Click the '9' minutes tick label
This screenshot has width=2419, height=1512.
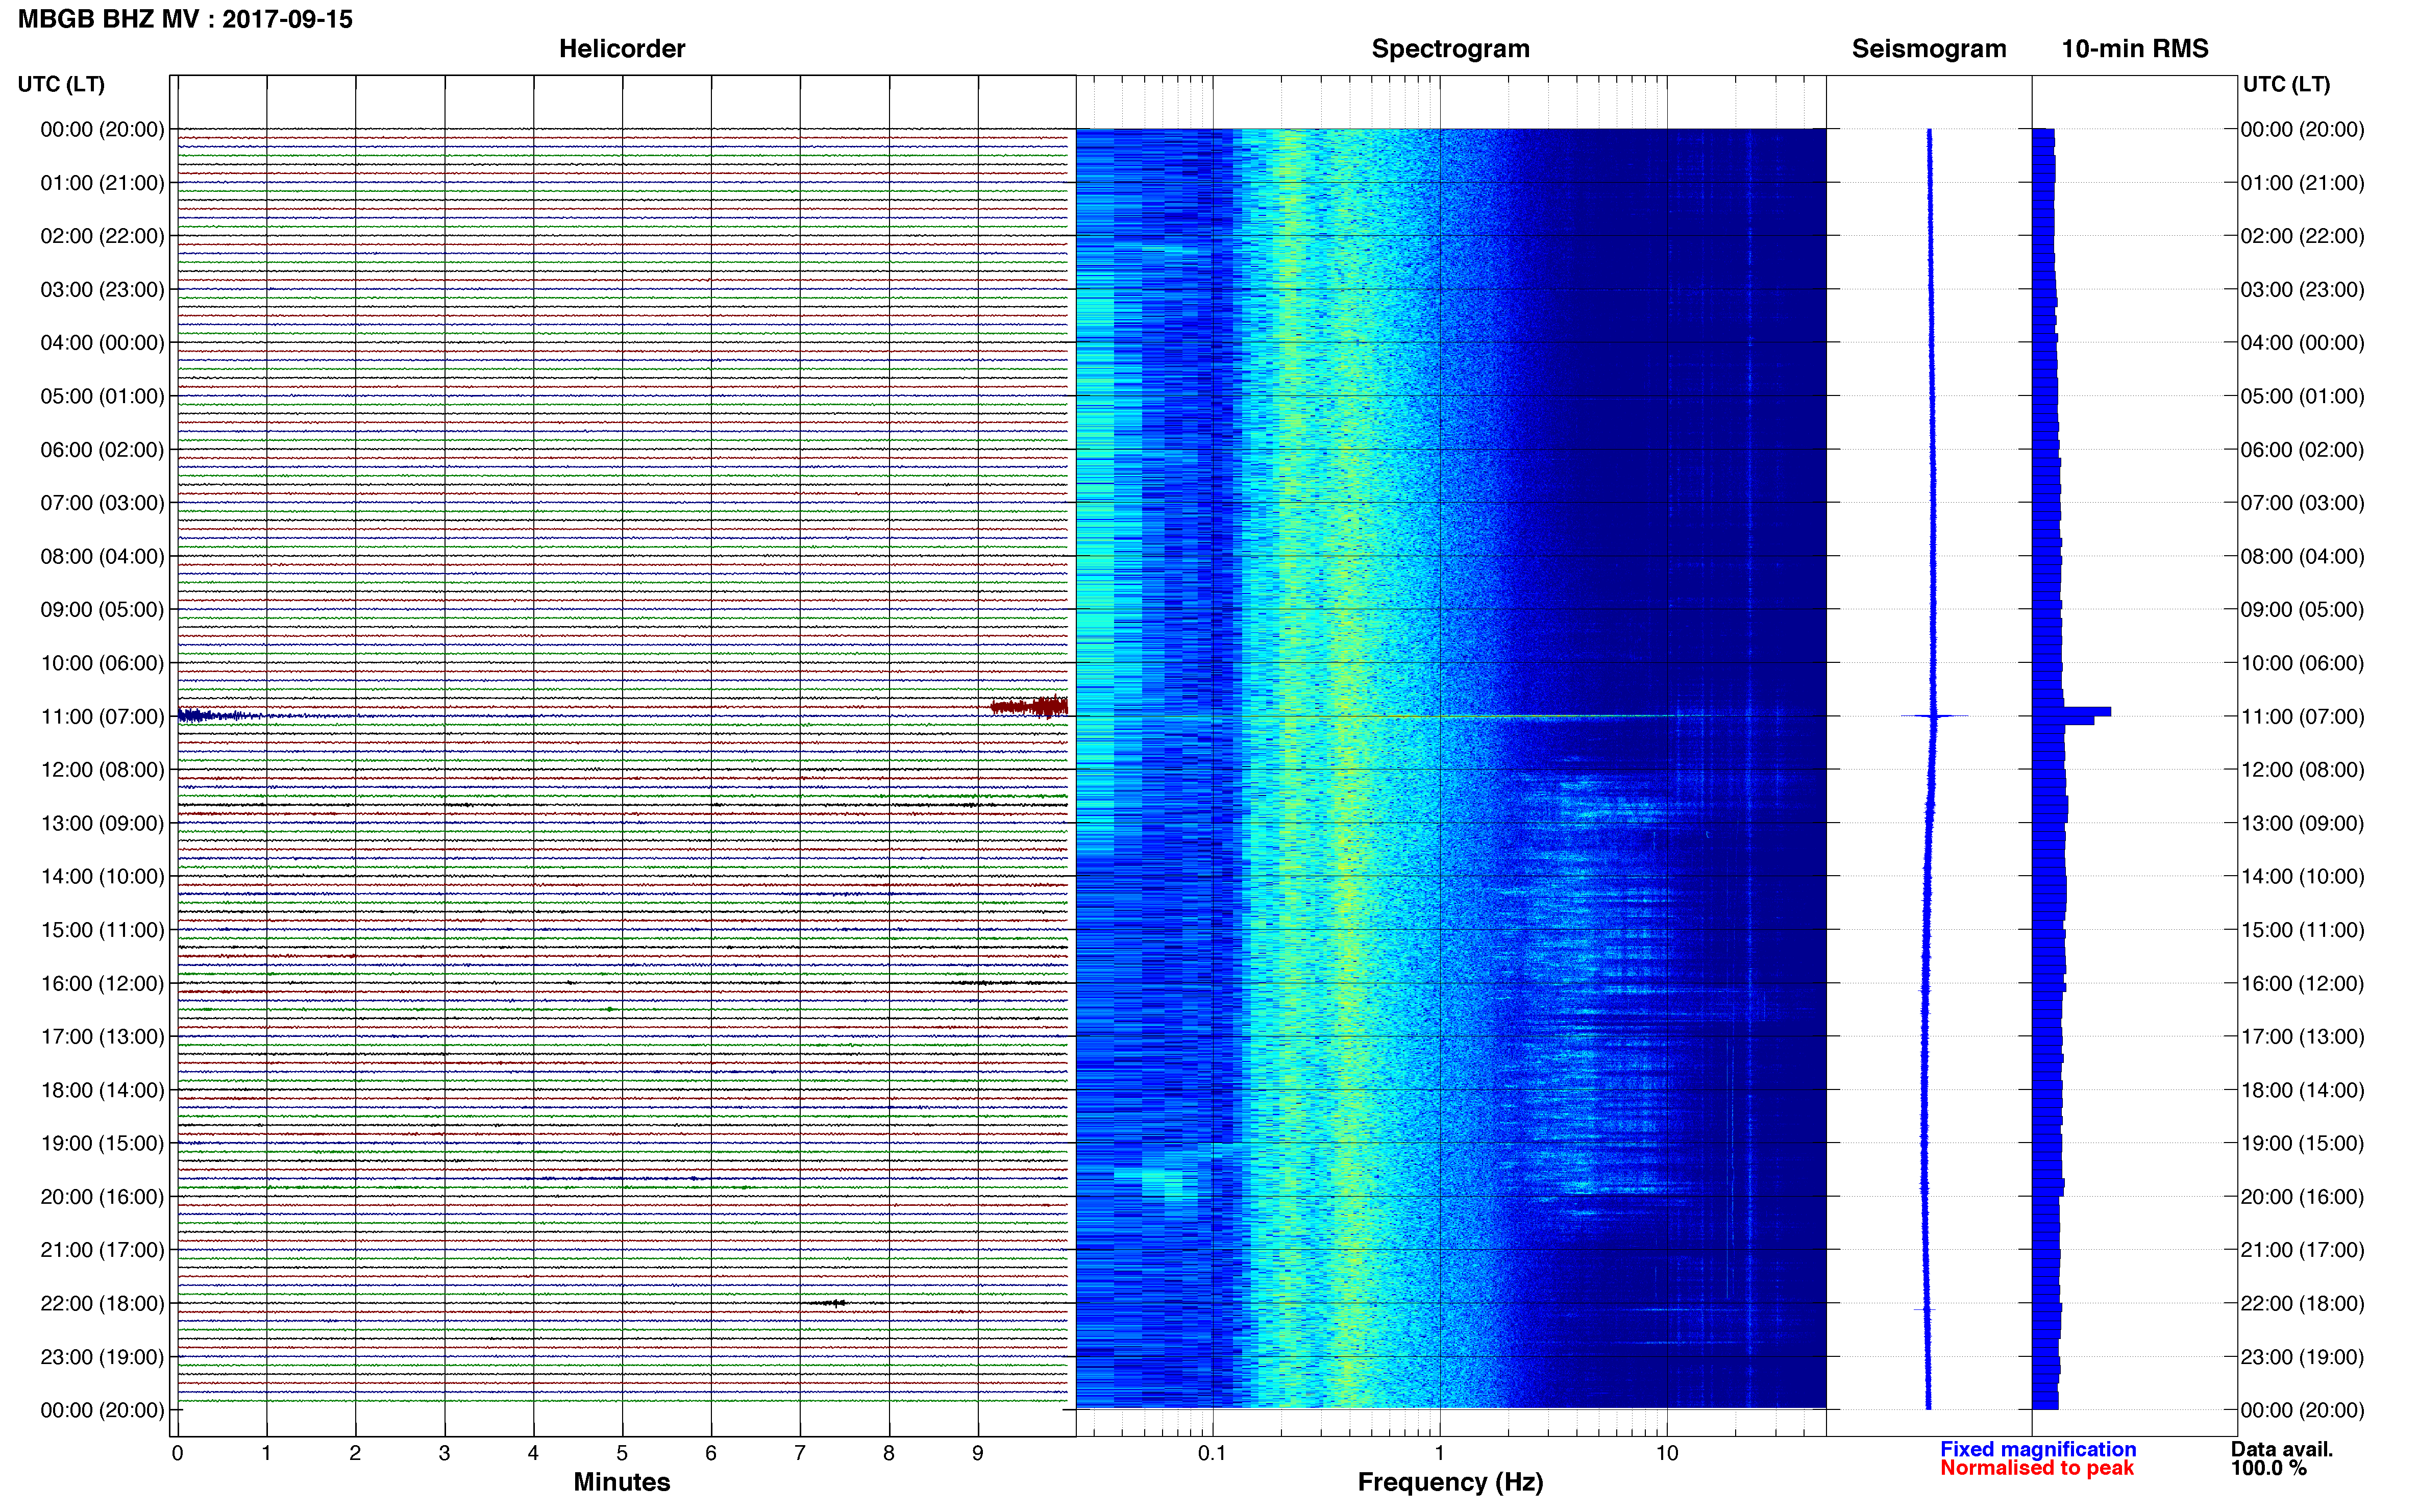[978, 1453]
